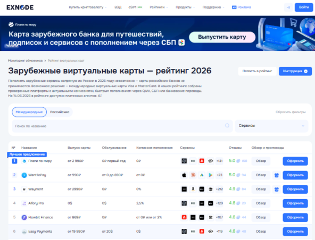Screen dimensions: 315x240
Task: Click the 5.0 rating of WantToPay
Action: coord(232,175)
